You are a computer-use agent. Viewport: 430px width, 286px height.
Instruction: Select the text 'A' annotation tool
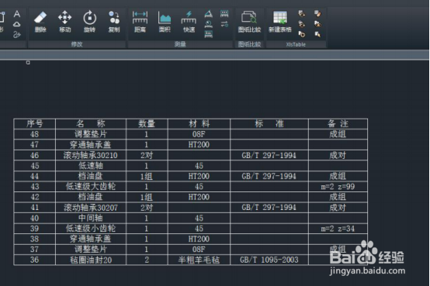[x=17, y=14]
